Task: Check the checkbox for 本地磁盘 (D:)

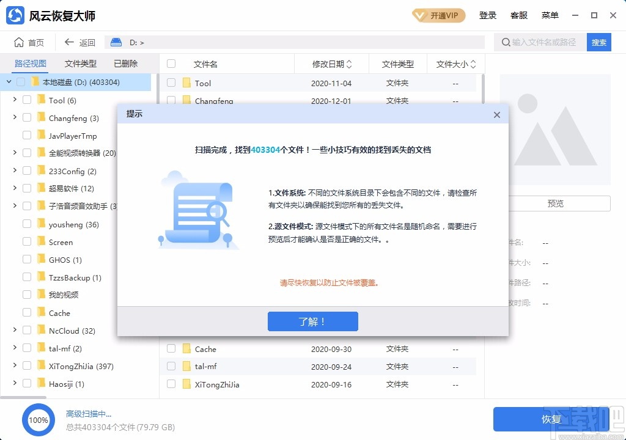Action: [x=20, y=81]
